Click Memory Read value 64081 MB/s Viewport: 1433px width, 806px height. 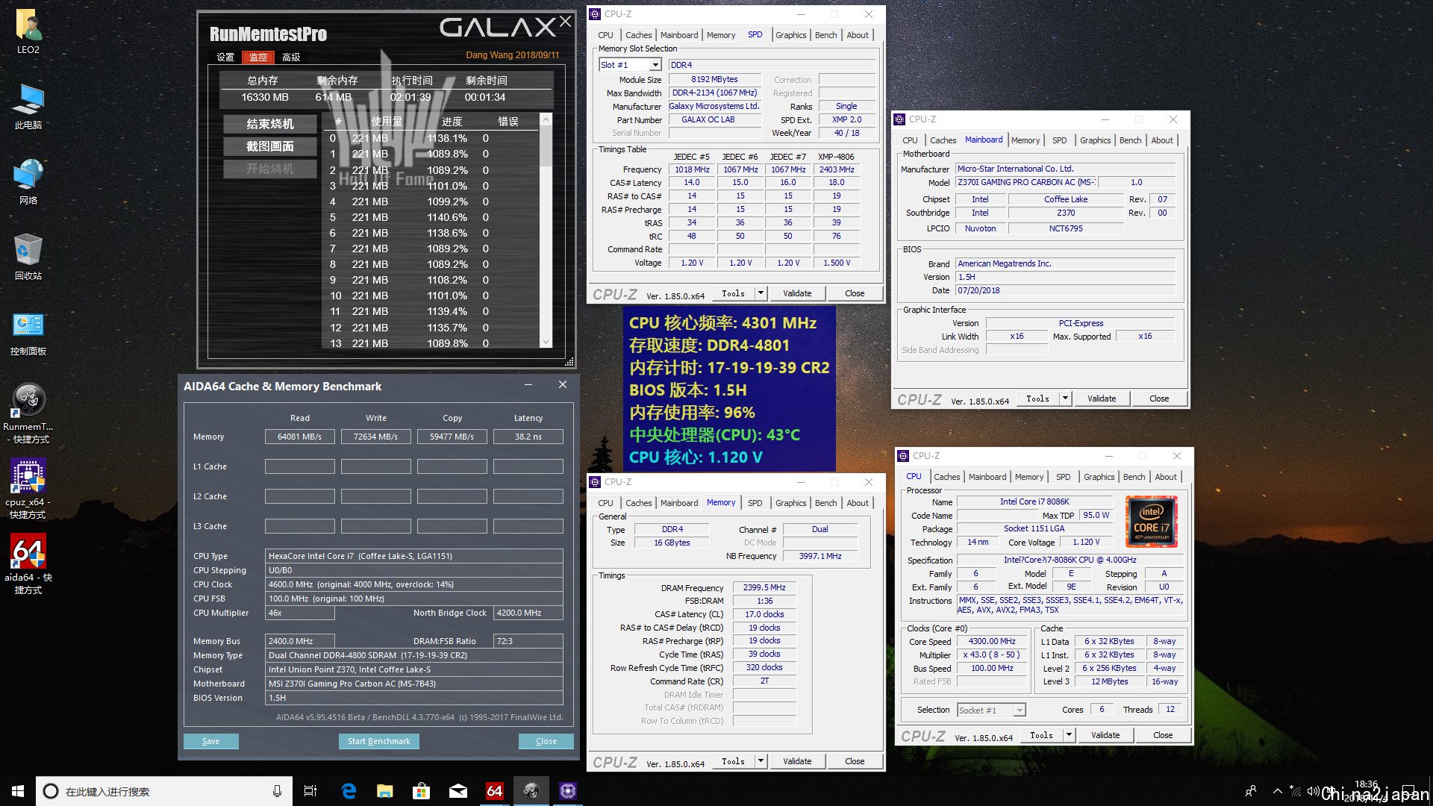[300, 437]
